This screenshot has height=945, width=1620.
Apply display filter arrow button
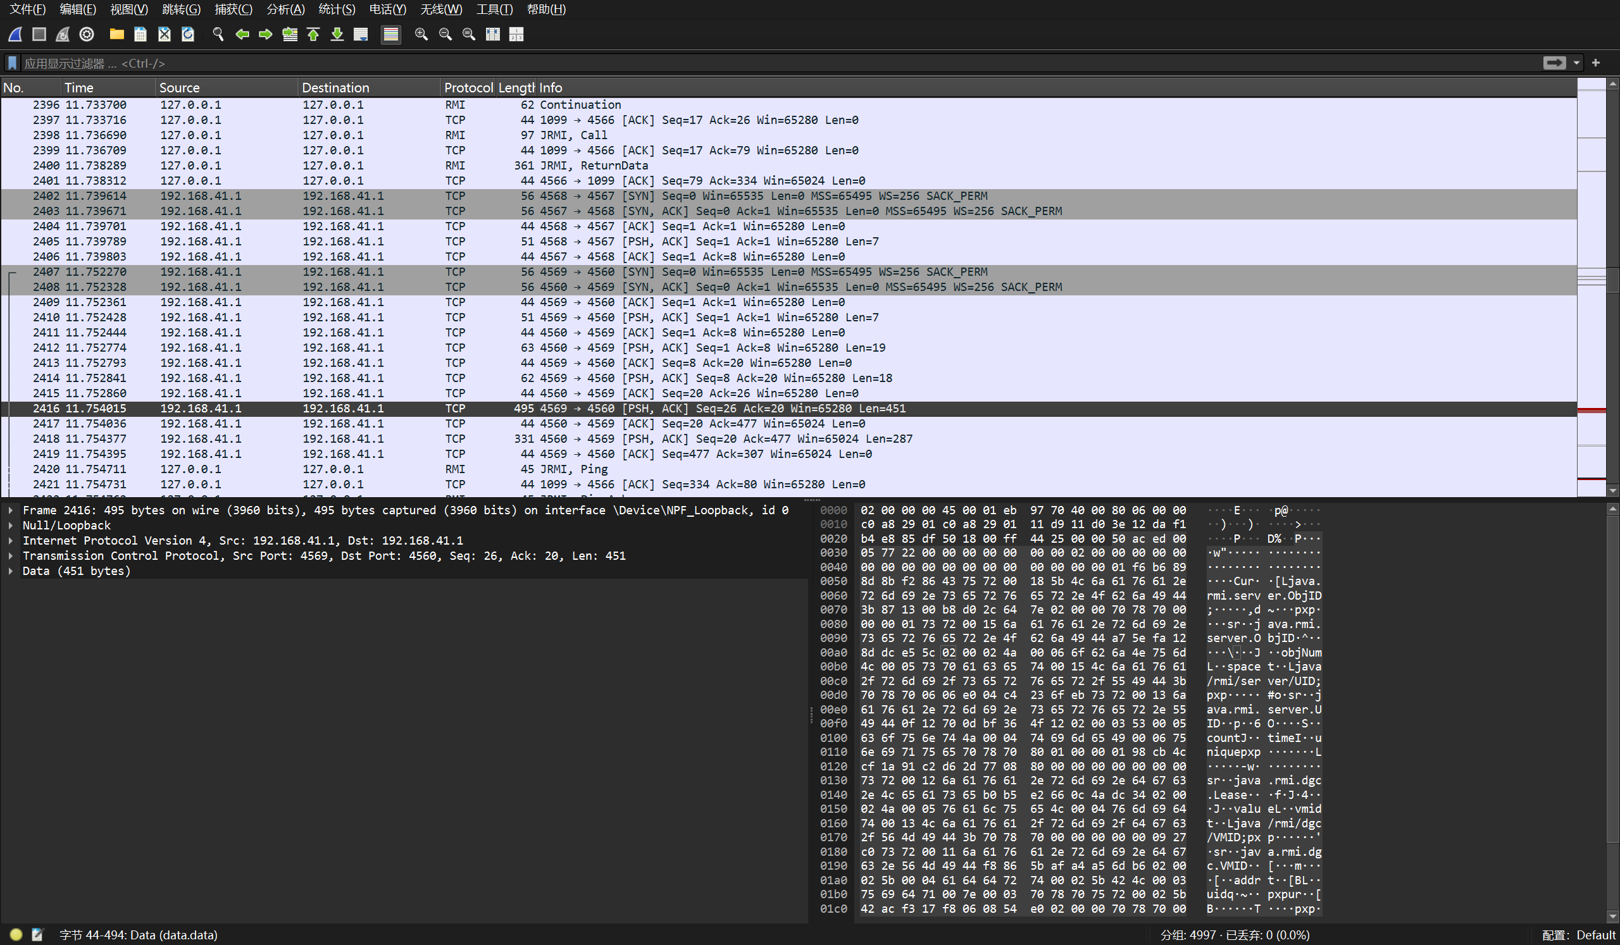click(x=1554, y=63)
